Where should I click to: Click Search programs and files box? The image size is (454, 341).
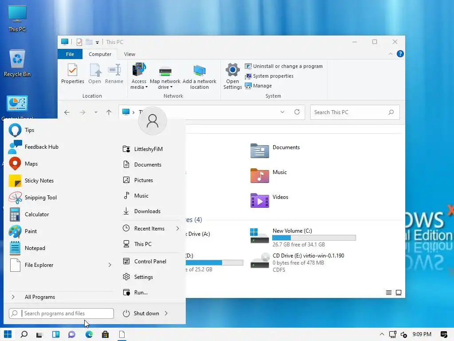coord(61,313)
